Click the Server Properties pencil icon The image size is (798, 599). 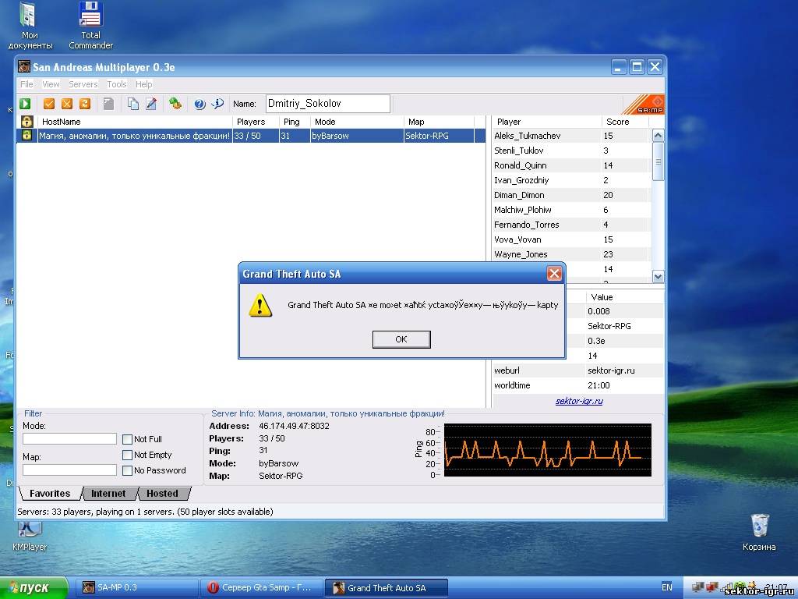coord(151,104)
